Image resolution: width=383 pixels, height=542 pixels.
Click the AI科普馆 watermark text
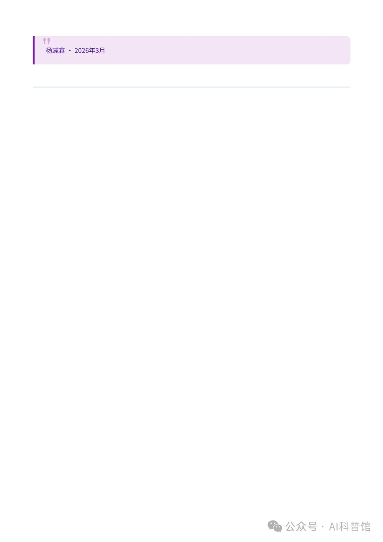pyautogui.click(x=350, y=526)
